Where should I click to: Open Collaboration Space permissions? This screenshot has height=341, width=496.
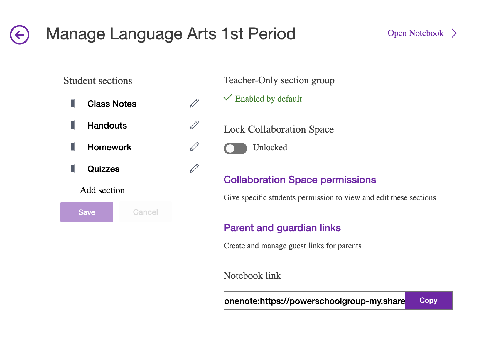pyautogui.click(x=300, y=180)
